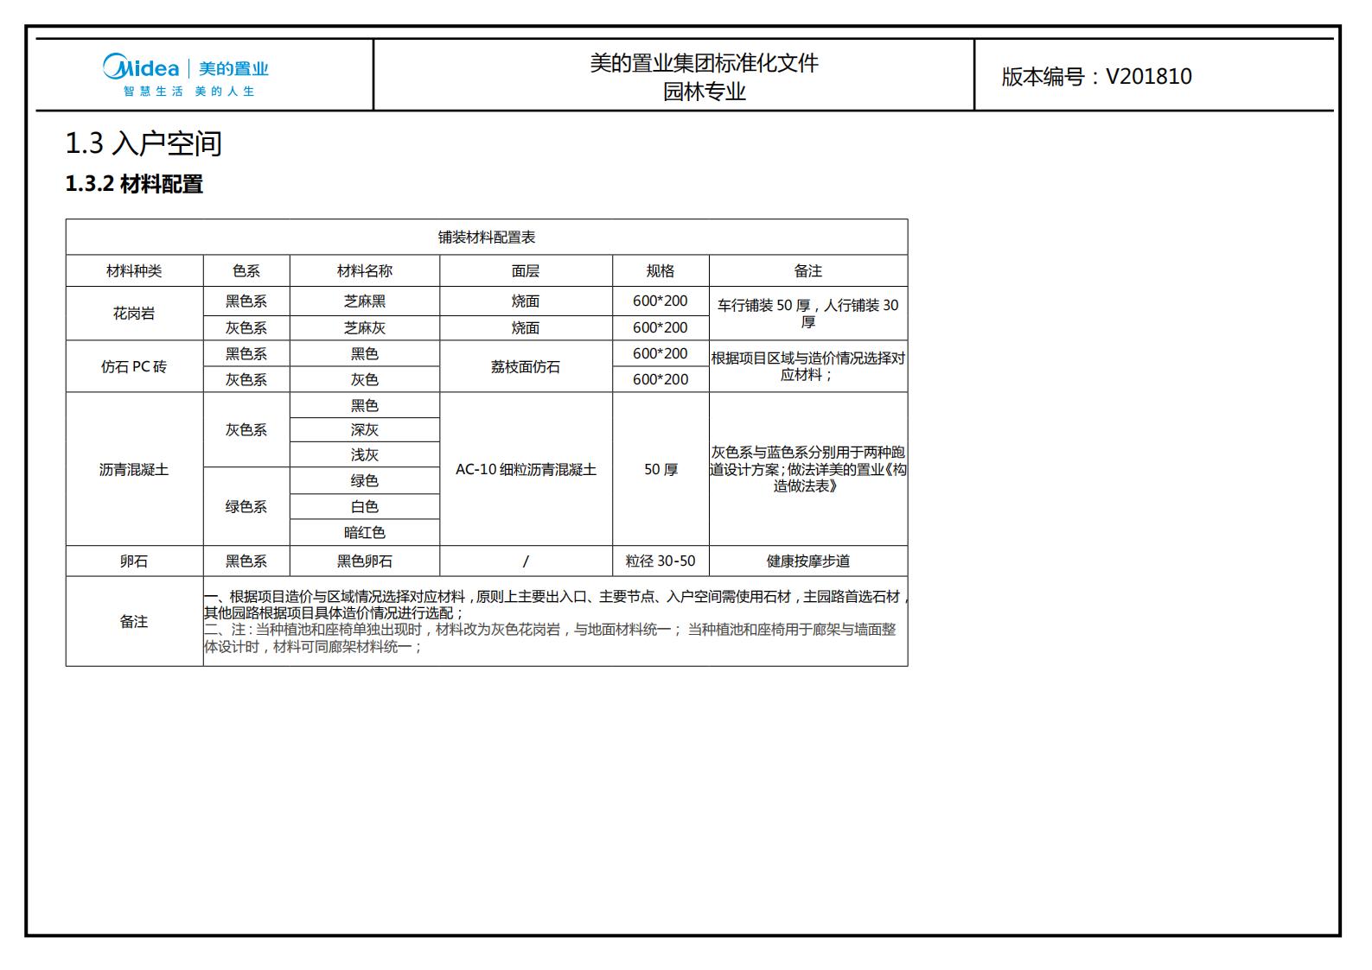
Task: Click the table title 铺装材料配置表
Action: pos(487,237)
